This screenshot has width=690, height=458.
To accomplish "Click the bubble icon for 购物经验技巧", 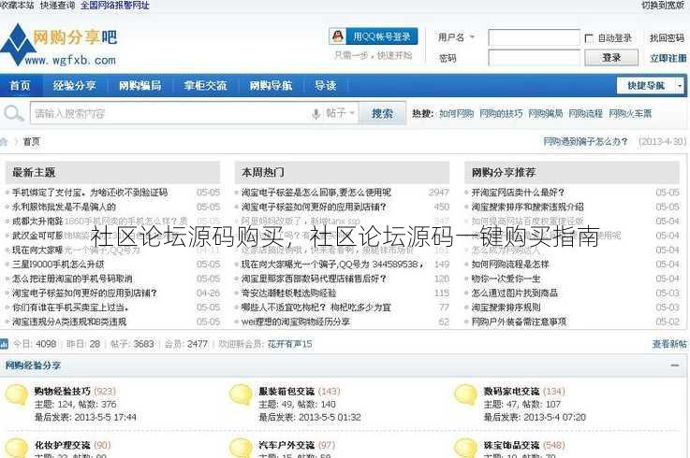I will pyautogui.click(x=17, y=395).
